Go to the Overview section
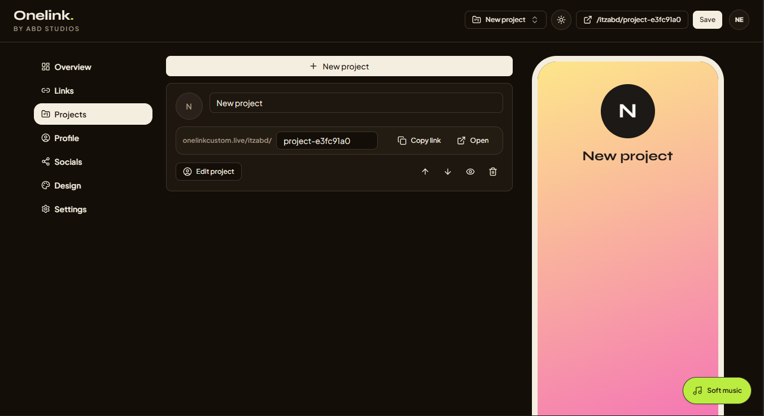 click(x=93, y=67)
